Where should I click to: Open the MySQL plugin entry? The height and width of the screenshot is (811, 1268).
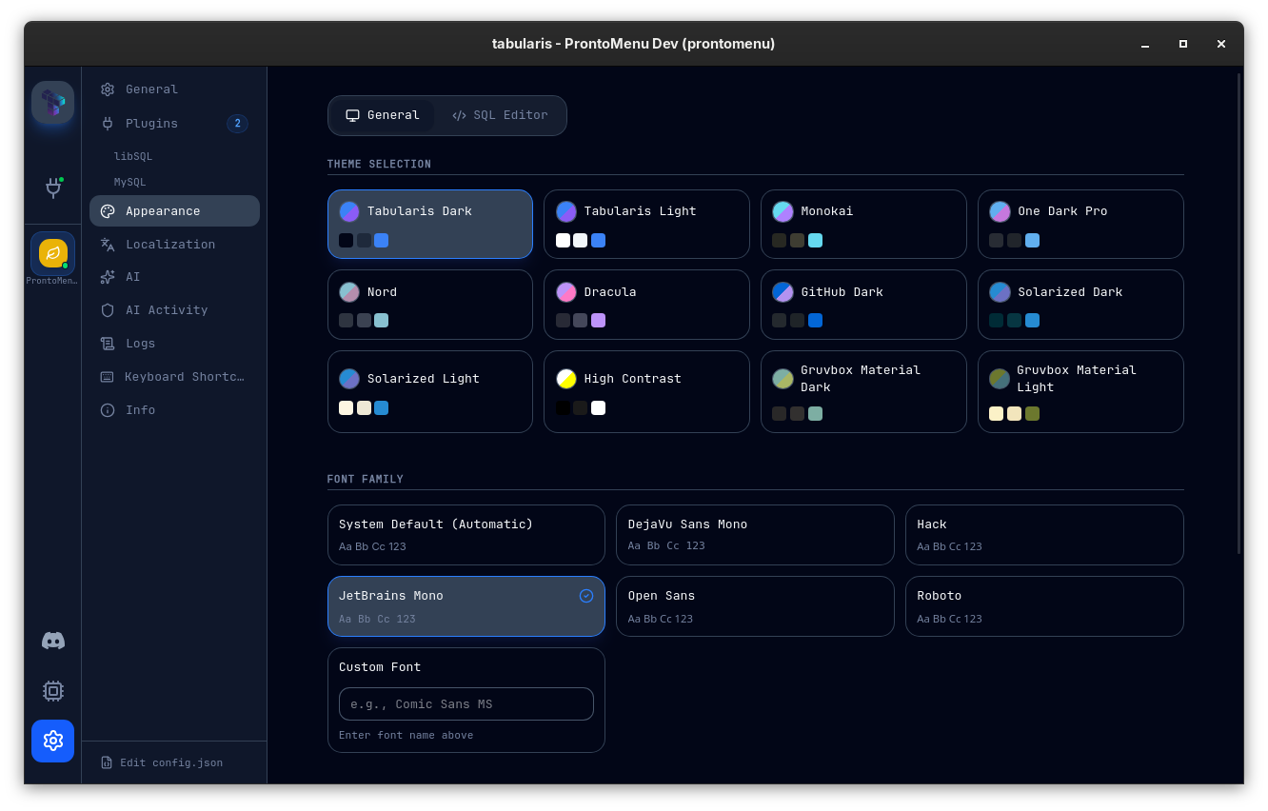pyautogui.click(x=129, y=182)
